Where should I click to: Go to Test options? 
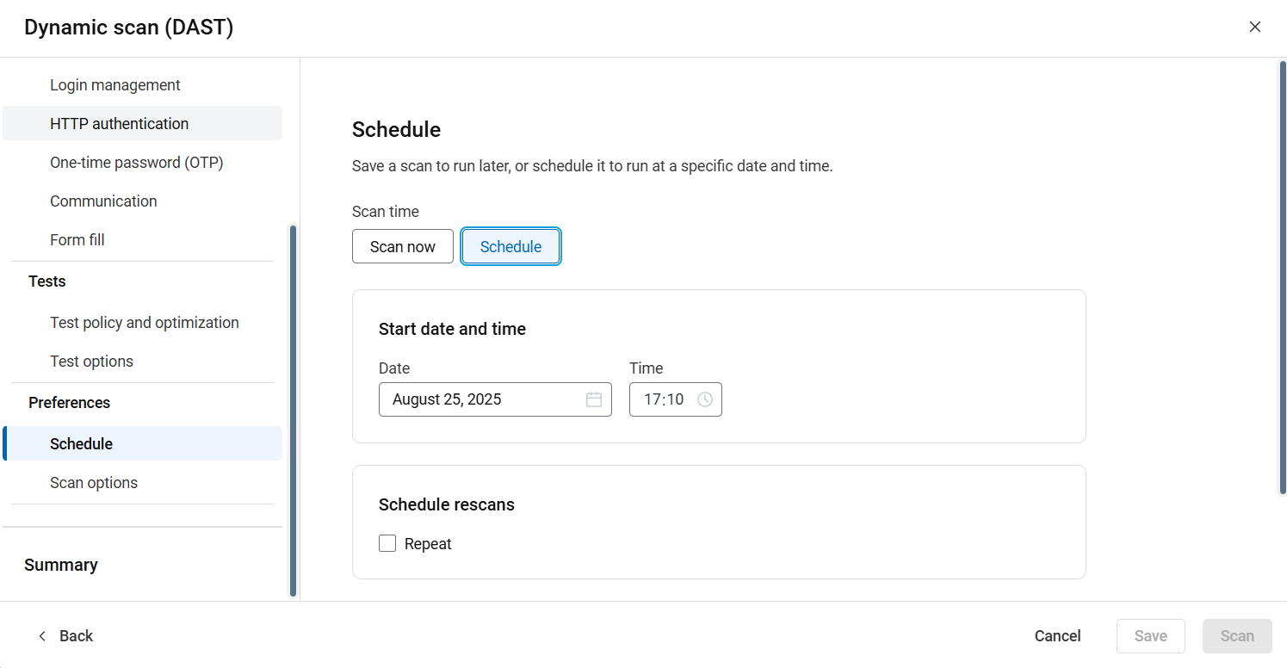91,362
